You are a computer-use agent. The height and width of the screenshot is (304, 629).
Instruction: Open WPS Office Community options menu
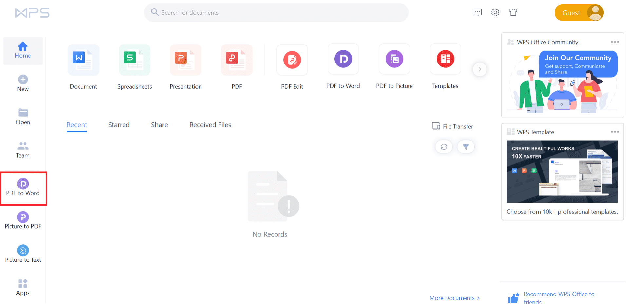tap(615, 42)
